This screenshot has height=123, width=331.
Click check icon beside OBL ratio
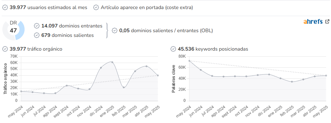coord(114,30)
